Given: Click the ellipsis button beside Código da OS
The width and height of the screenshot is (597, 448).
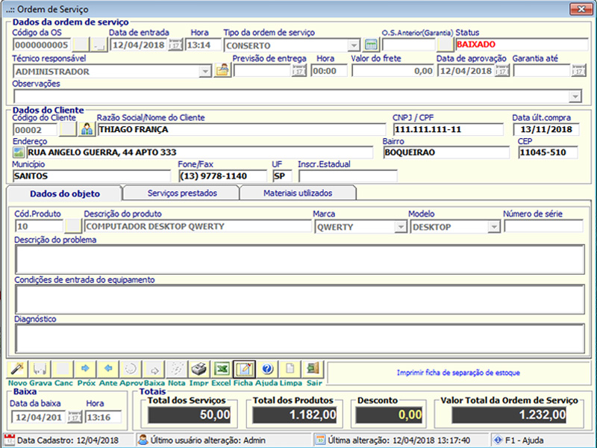Looking at the screenshot, I should [99, 45].
